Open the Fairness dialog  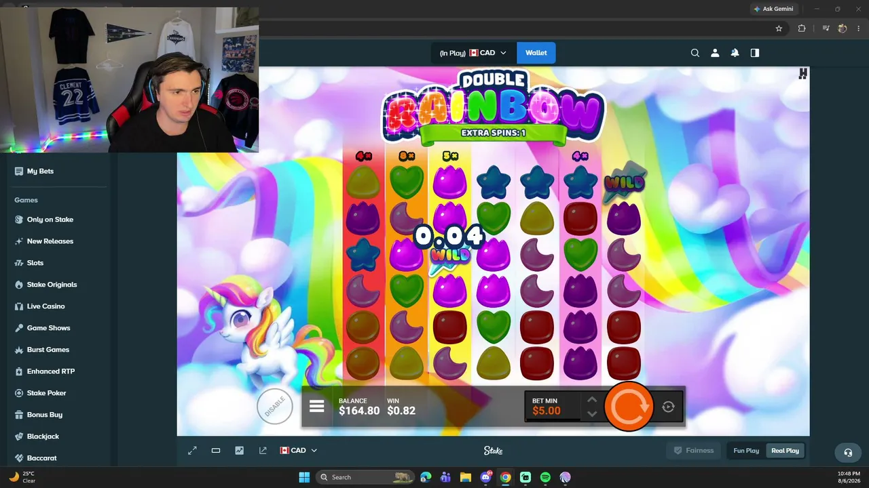coord(694,451)
